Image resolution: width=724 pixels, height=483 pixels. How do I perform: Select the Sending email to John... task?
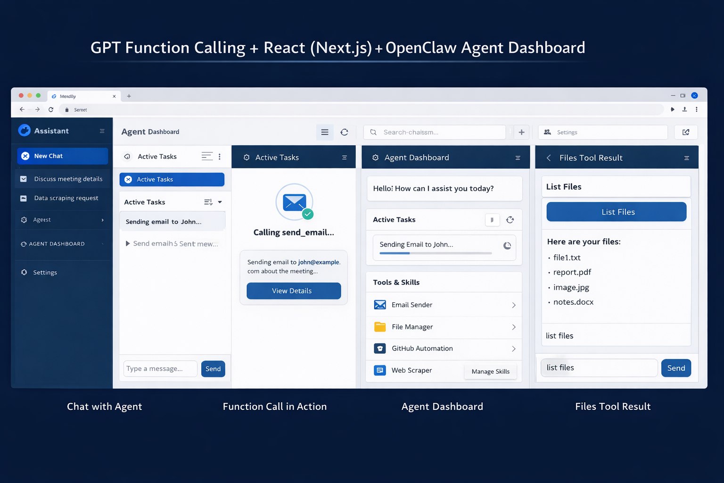[173, 222]
